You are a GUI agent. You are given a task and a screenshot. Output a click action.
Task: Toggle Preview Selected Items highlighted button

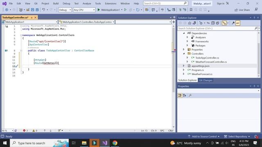point(238,23)
